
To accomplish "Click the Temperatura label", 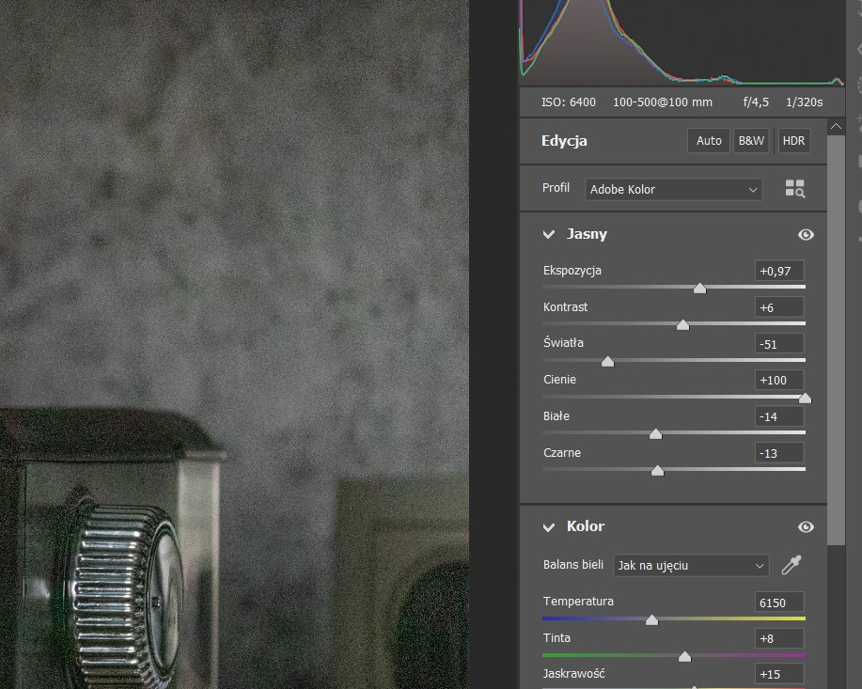I will pyautogui.click(x=578, y=601).
